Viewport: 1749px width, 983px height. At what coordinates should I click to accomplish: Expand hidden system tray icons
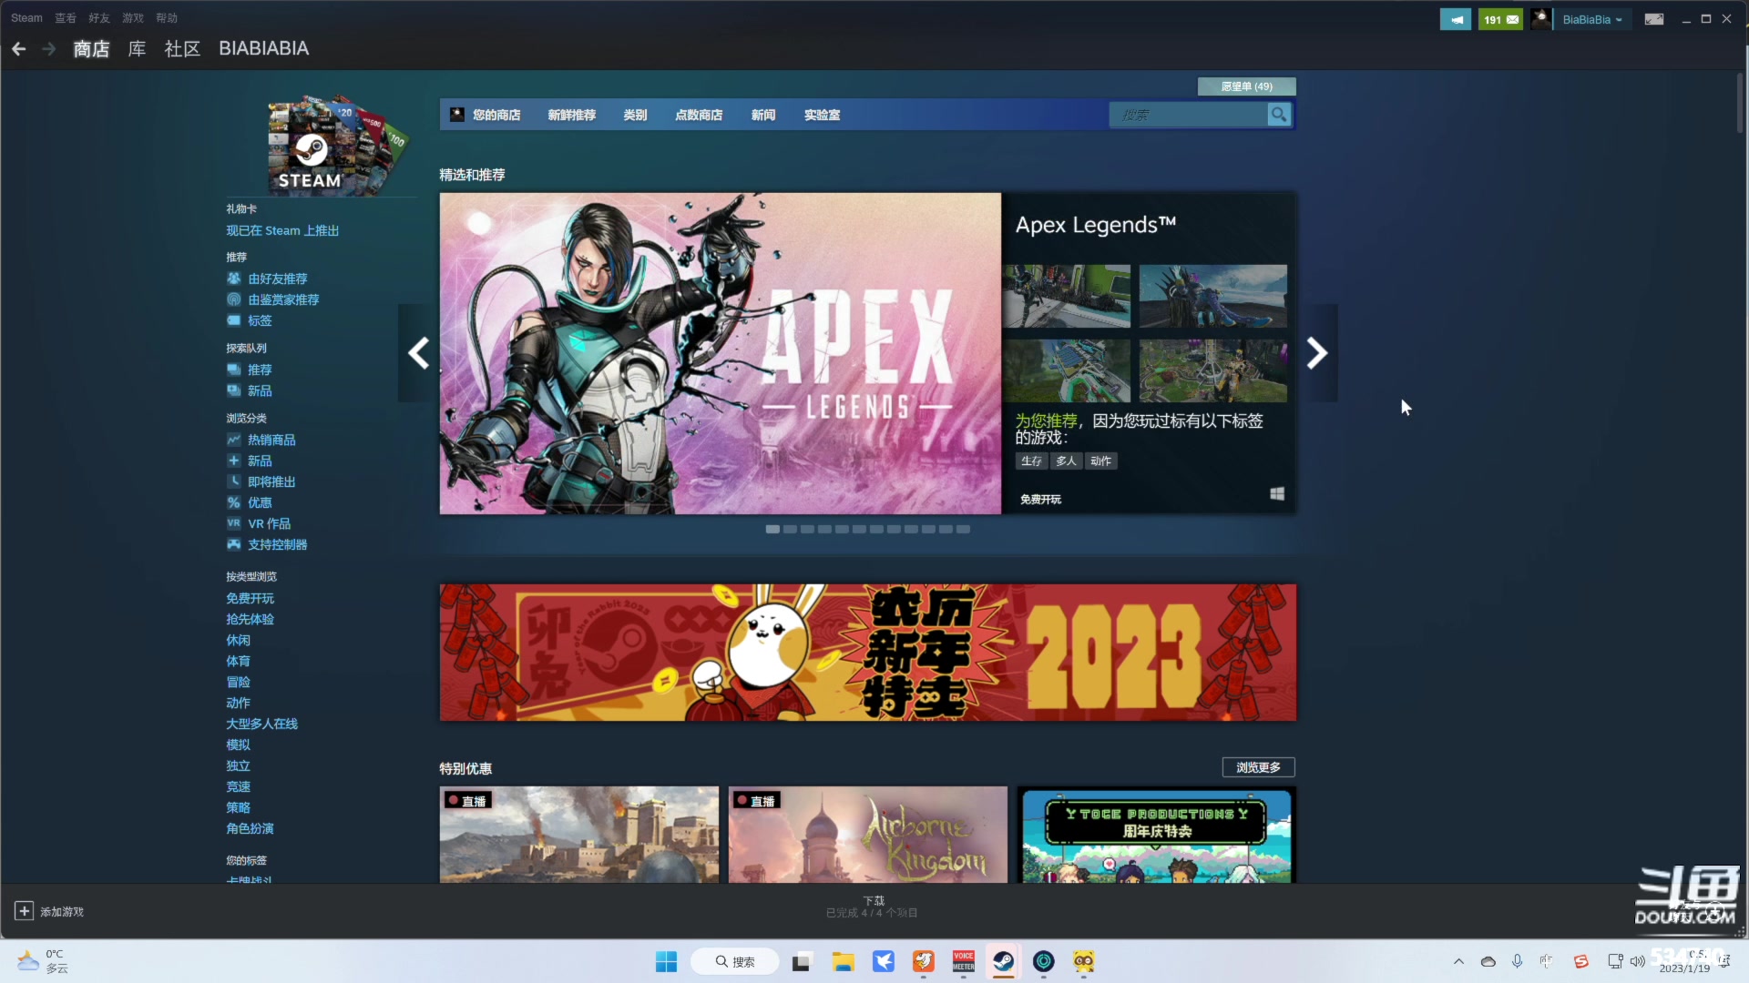[1458, 961]
